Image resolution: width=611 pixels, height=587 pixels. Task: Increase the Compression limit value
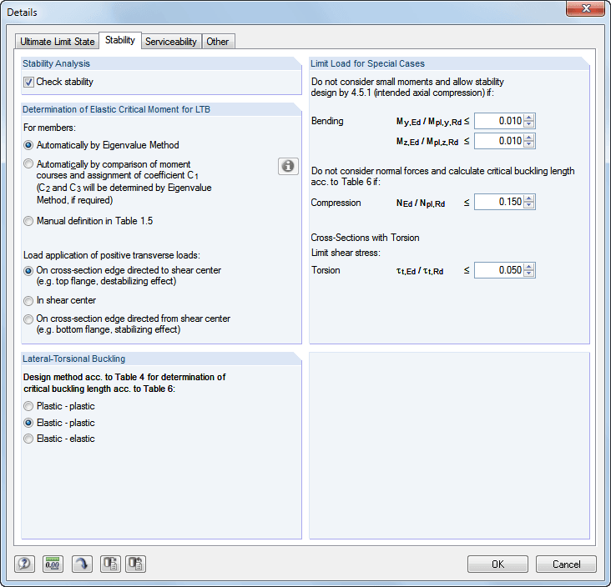(528, 198)
